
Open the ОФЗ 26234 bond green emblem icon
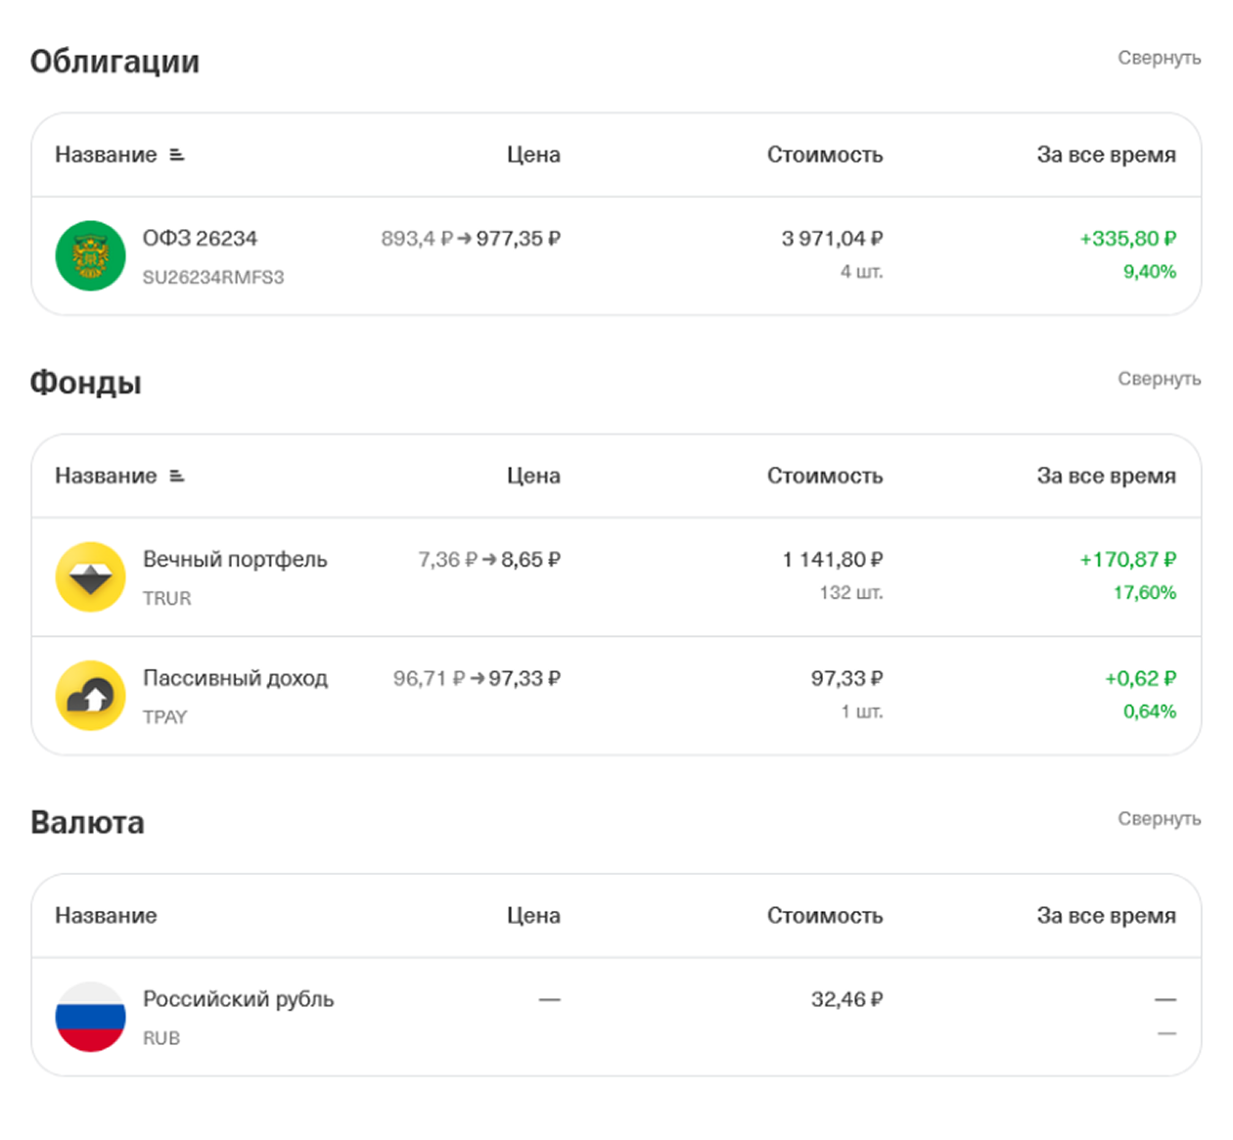(90, 255)
